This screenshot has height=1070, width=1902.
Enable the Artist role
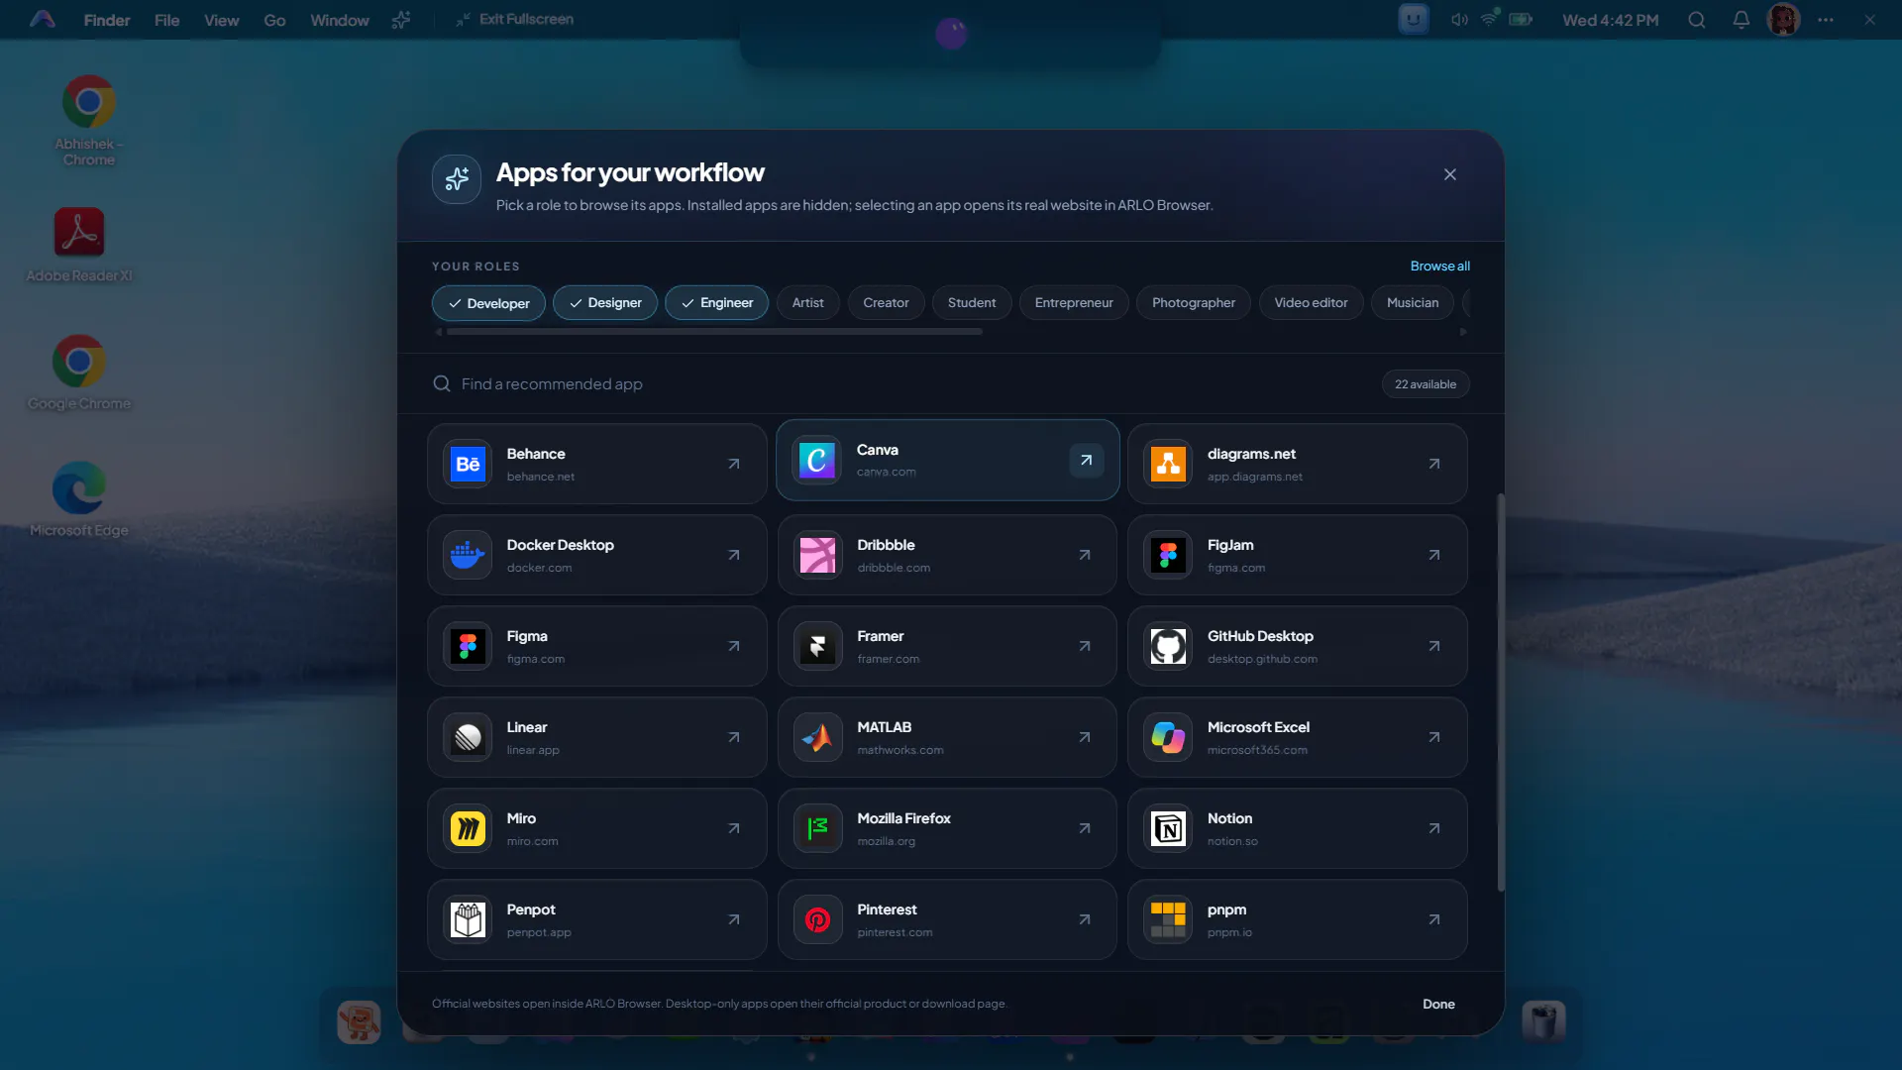coord(807,303)
